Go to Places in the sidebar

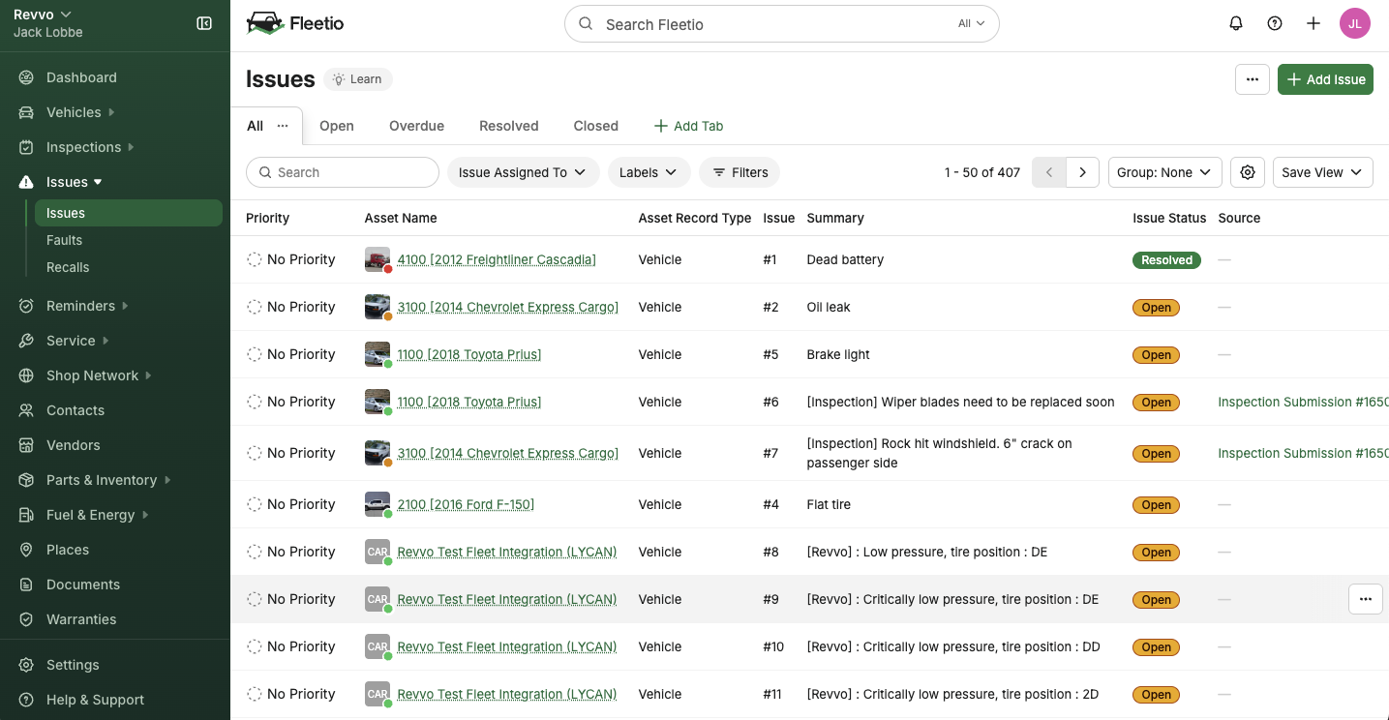(68, 550)
